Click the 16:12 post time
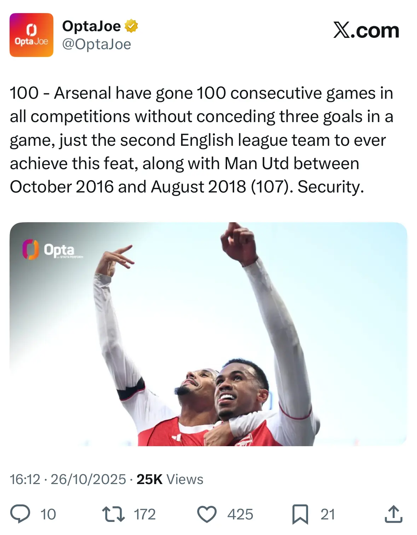 coord(25,479)
